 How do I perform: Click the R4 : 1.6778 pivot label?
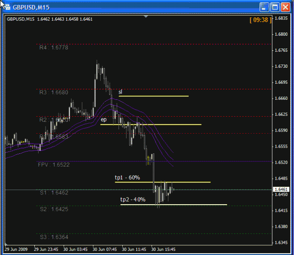pos(54,48)
